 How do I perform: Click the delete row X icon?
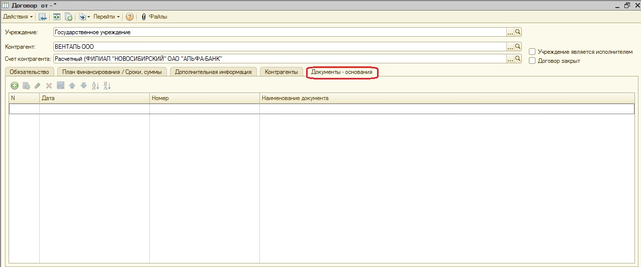click(x=49, y=86)
